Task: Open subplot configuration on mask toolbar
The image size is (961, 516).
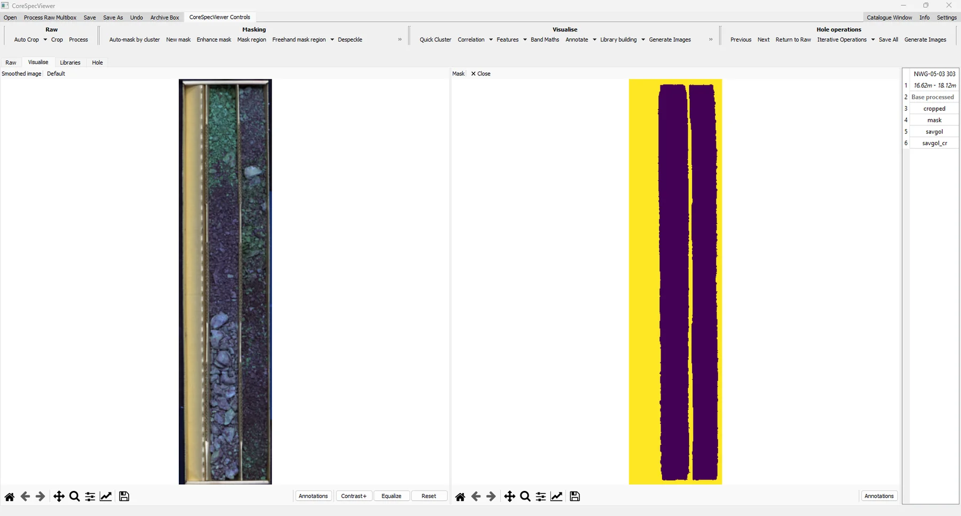Action: (x=541, y=496)
